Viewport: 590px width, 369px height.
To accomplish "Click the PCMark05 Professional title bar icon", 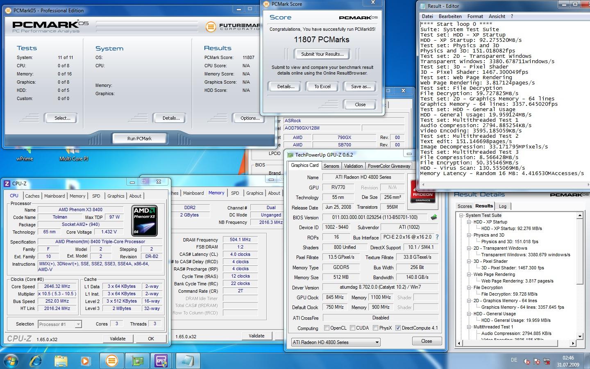I will 9,10.
